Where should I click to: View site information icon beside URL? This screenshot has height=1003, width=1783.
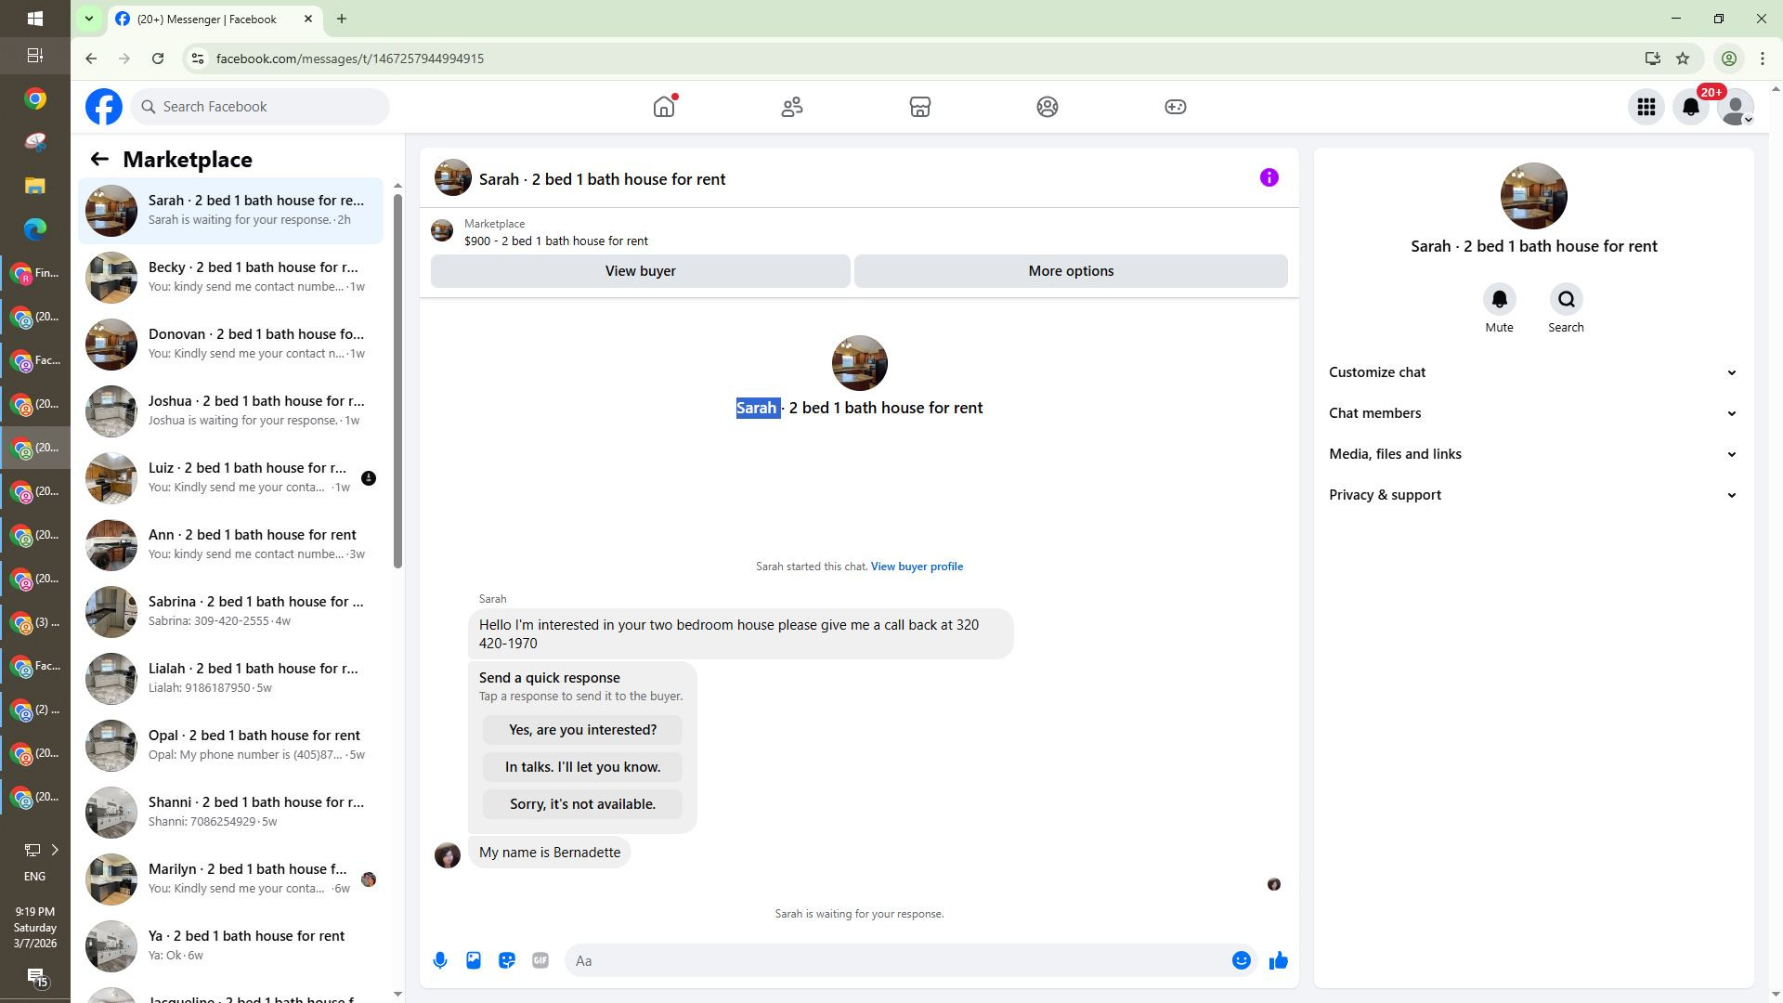(197, 59)
